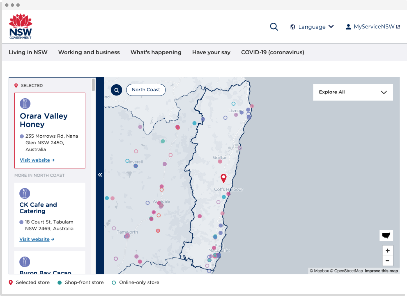Toggle the Online-only store legend marker
The image size is (407, 296).
pyautogui.click(x=114, y=283)
